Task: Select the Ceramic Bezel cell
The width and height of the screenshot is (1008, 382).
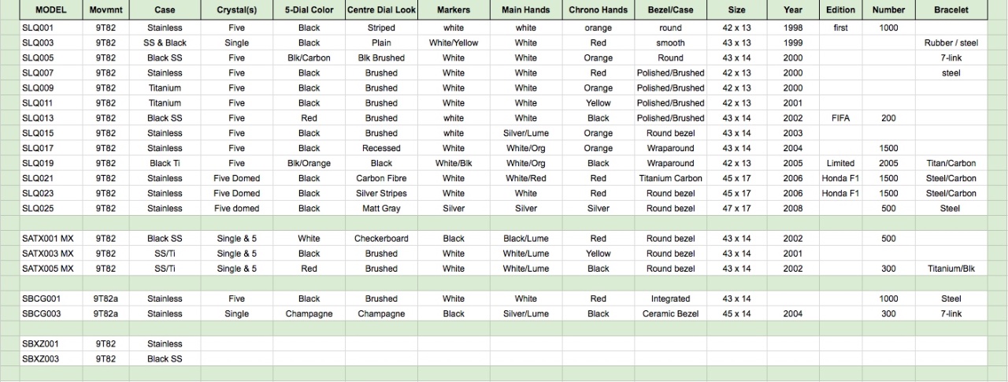Action: [x=670, y=314]
